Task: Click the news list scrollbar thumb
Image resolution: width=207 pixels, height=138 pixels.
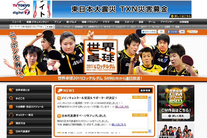Action: pos(149,106)
